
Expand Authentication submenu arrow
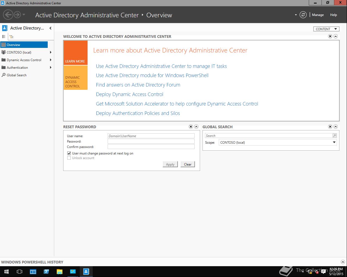51,67
